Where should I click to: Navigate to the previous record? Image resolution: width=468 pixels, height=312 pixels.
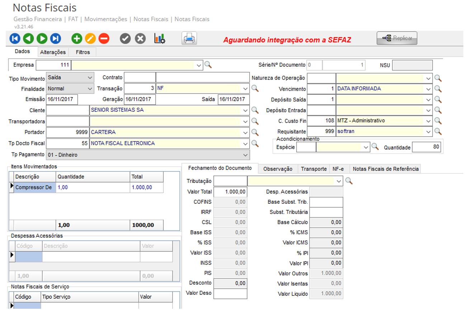(29, 38)
